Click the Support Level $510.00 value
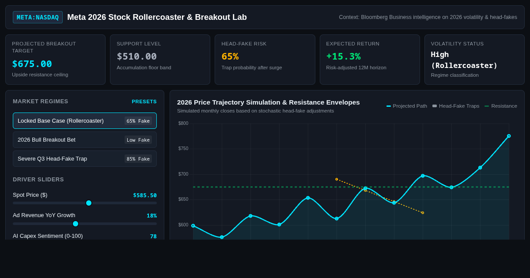 136,56
